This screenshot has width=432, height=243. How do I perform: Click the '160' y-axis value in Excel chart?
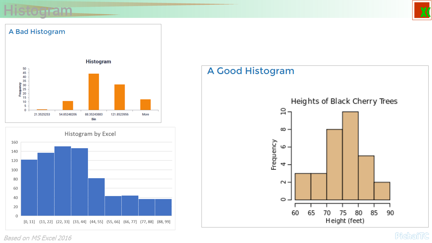click(14, 142)
